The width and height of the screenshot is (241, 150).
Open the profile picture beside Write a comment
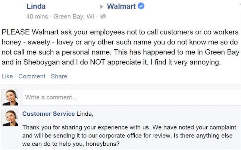(10, 97)
